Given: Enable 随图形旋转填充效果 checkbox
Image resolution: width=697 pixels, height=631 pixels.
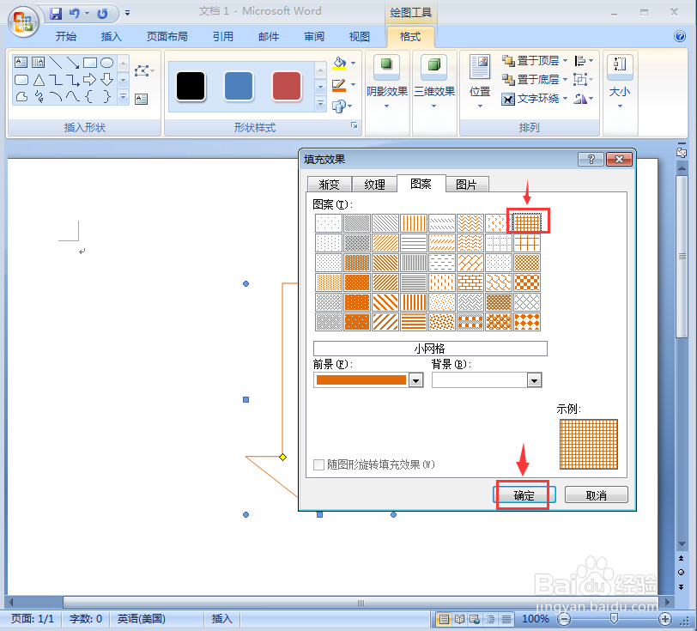Looking at the screenshot, I should pyautogui.click(x=318, y=464).
